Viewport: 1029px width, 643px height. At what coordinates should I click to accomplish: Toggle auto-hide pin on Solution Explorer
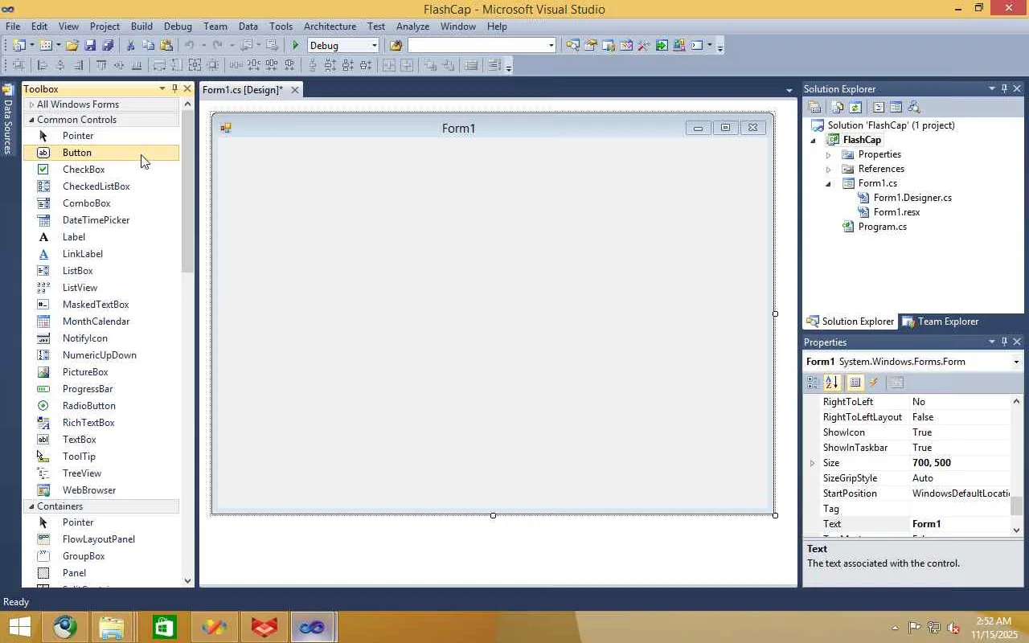(x=1004, y=88)
